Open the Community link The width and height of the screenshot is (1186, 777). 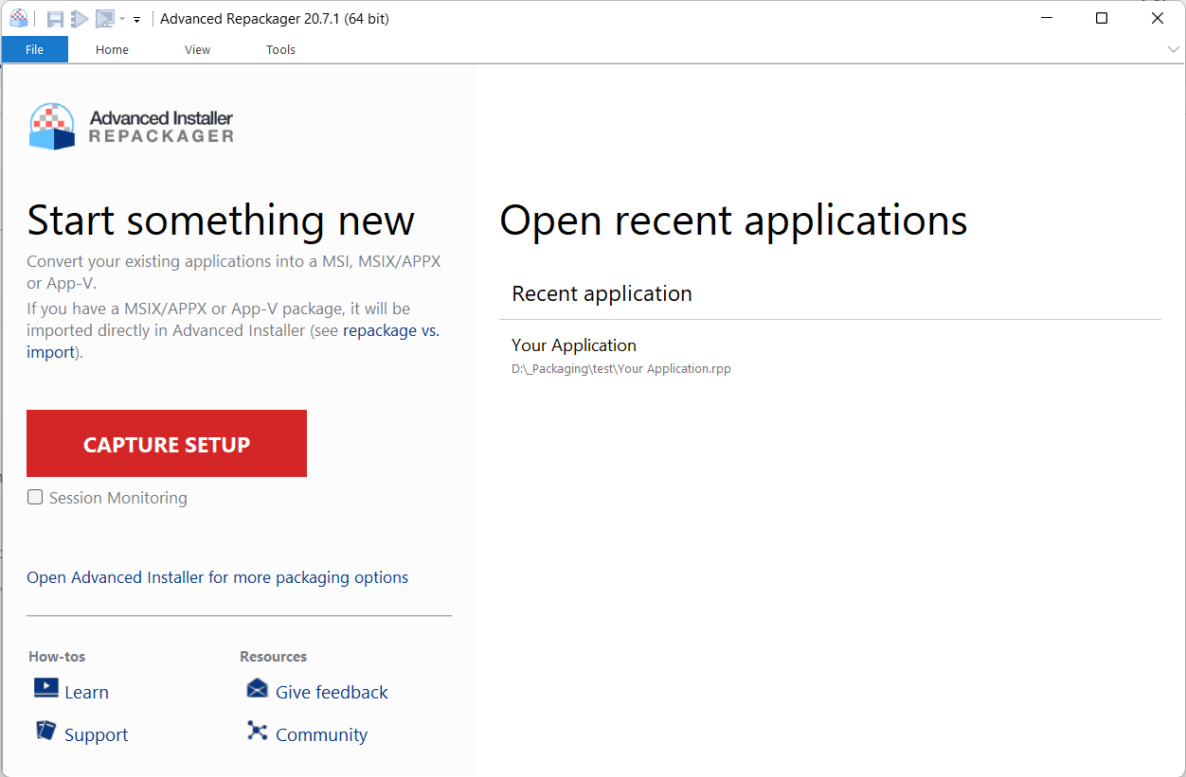point(321,734)
